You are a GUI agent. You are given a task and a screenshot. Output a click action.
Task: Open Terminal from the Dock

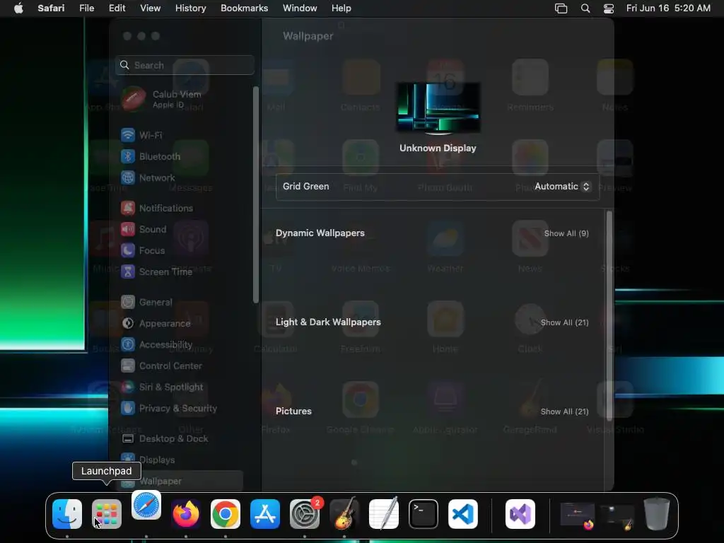[424, 514]
